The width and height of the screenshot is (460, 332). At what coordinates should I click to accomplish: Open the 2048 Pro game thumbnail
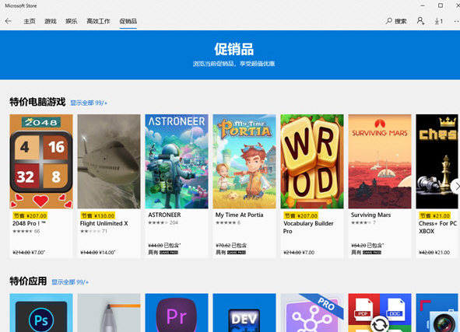pos(41,162)
